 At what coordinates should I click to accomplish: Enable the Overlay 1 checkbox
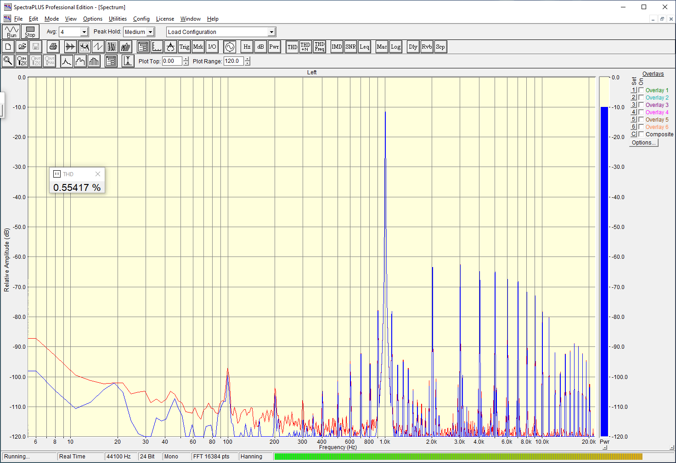641,90
